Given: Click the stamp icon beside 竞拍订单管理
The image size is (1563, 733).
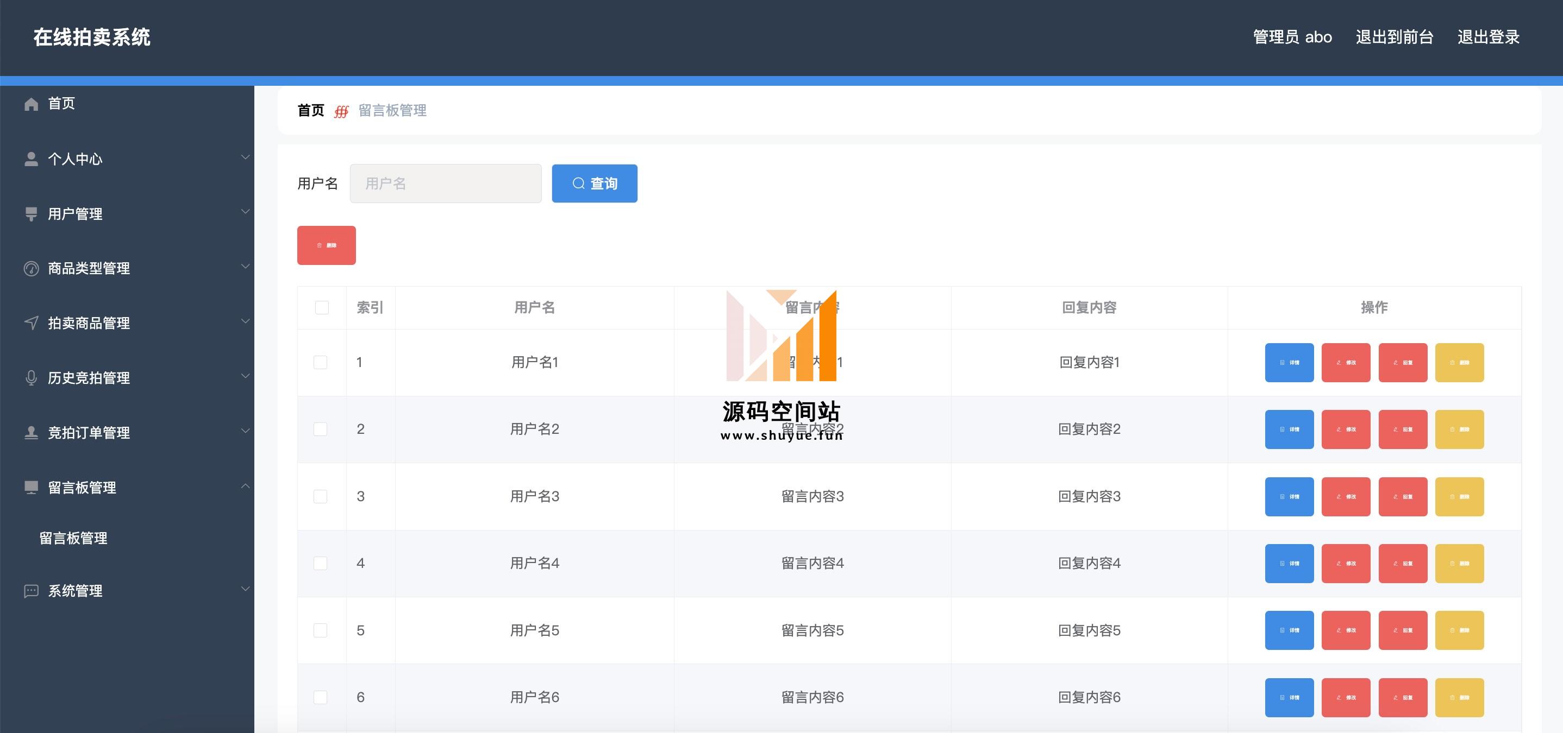Looking at the screenshot, I should coord(31,433).
